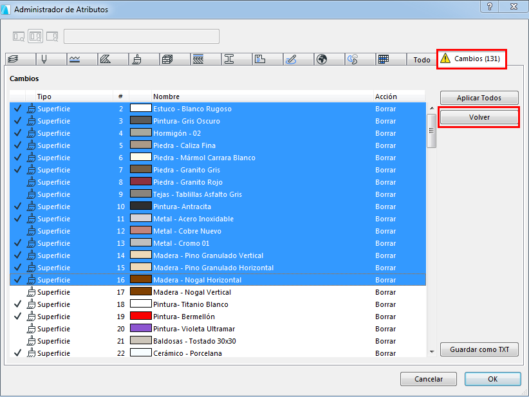Click the help question mark button

tap(490, 6)
